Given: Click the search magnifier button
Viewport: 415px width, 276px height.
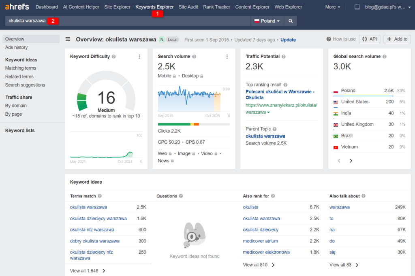Looking at the screenshot, I should pyautogui.click(x=291, y=21).
